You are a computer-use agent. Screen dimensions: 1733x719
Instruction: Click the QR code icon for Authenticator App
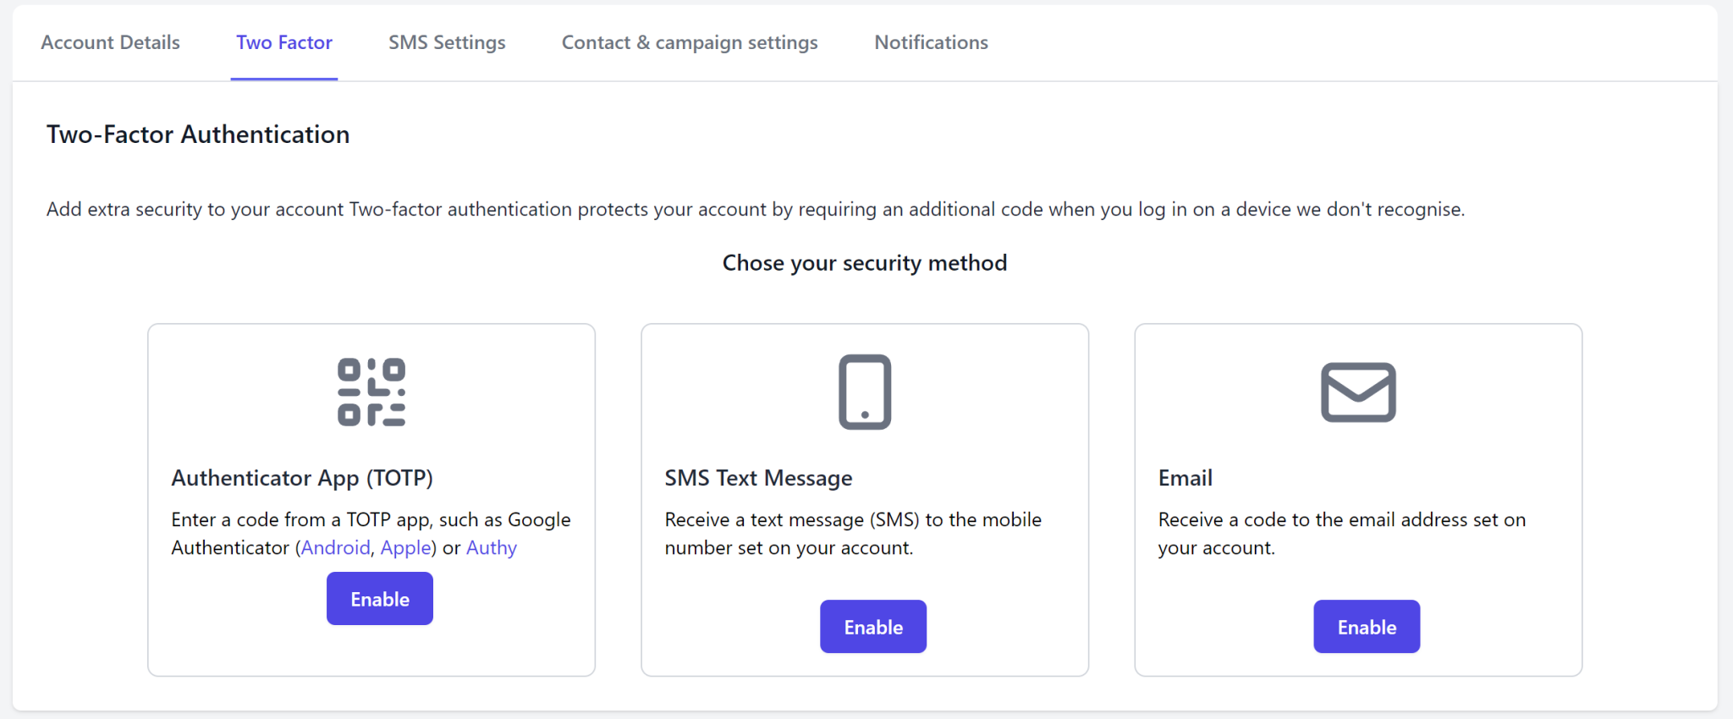click(372, 391)
